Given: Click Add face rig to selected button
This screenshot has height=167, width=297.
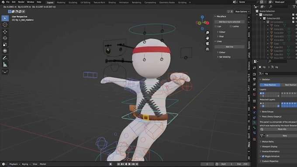Looking at the screenshot, I should click(229, 22).
